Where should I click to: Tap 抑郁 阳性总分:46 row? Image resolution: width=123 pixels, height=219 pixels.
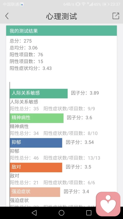[x=55, y=158]
